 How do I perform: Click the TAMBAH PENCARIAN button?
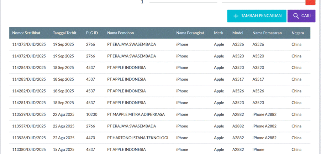256,16
